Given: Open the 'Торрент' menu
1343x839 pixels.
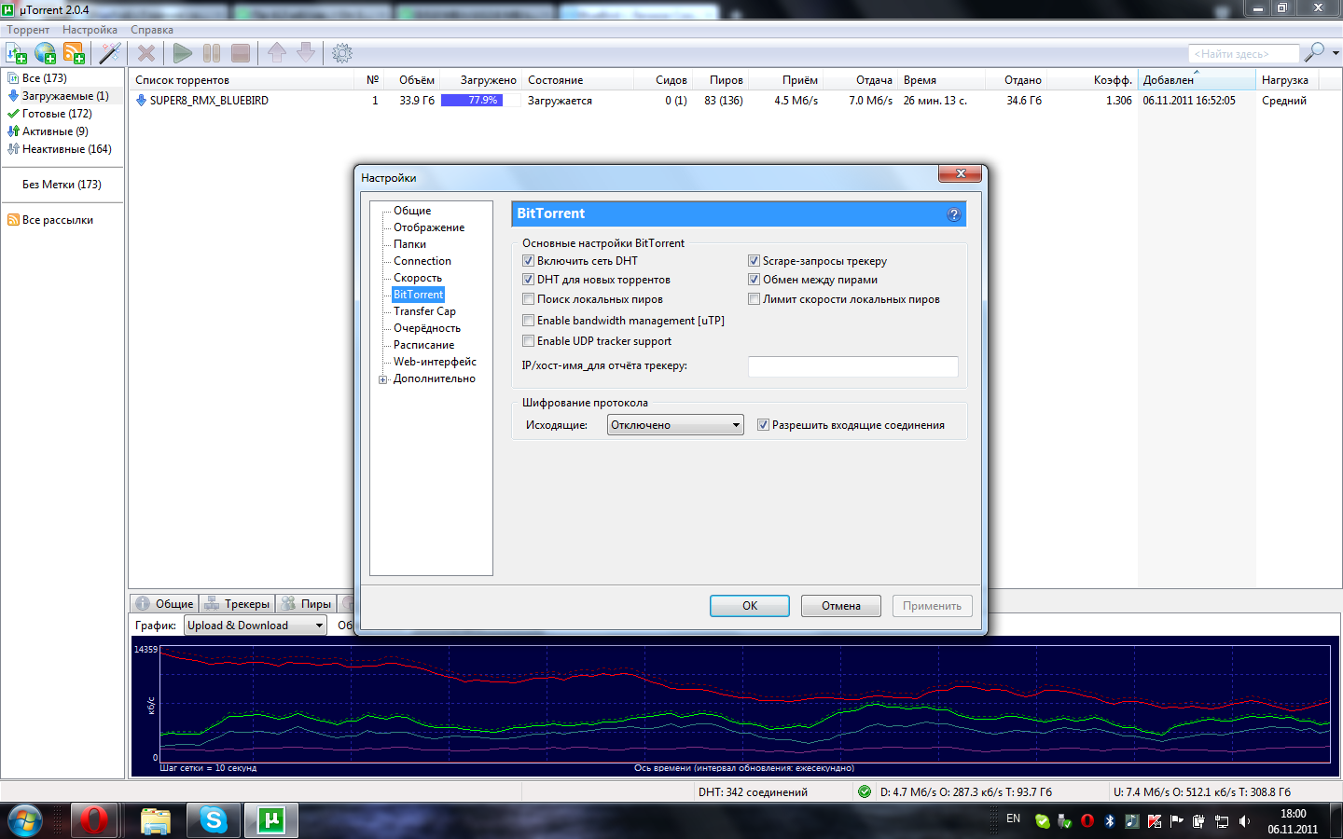Looking at the screenshot, I should coord(28,30).
